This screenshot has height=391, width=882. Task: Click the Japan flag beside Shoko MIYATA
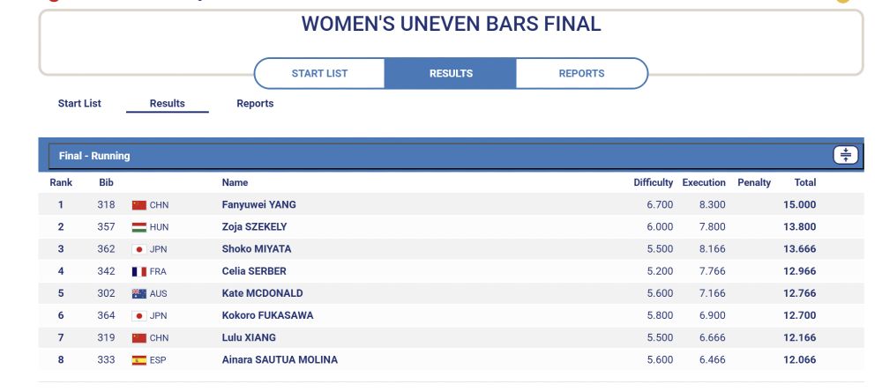[x=139, y=249]
